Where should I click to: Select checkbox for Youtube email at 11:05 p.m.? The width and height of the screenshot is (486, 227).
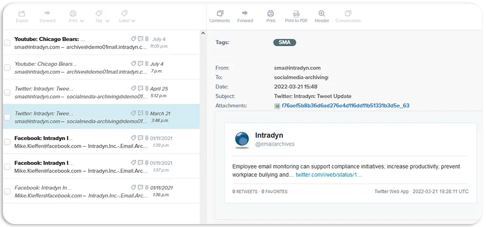click(x=7, y=43)
